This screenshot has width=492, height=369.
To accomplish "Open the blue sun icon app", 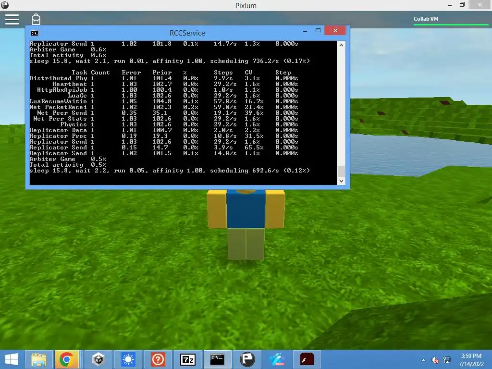I will click(128, 359).
